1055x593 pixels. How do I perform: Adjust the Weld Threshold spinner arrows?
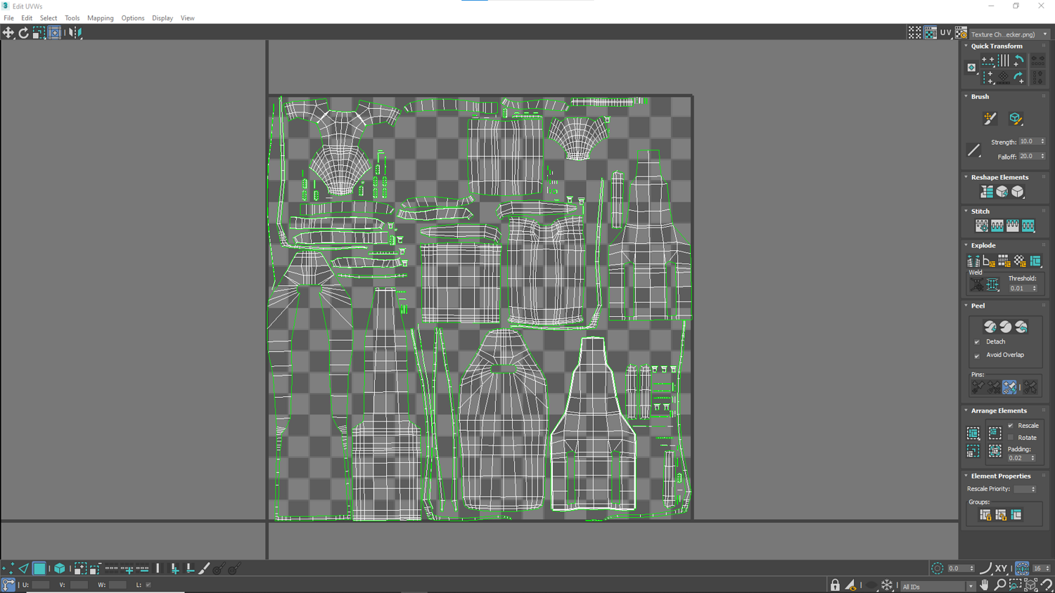pos(1034,289)
